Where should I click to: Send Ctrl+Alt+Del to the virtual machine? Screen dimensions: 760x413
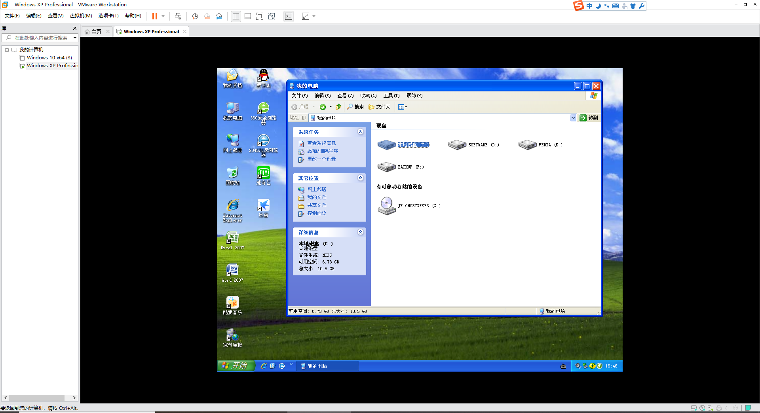[178, 16]
